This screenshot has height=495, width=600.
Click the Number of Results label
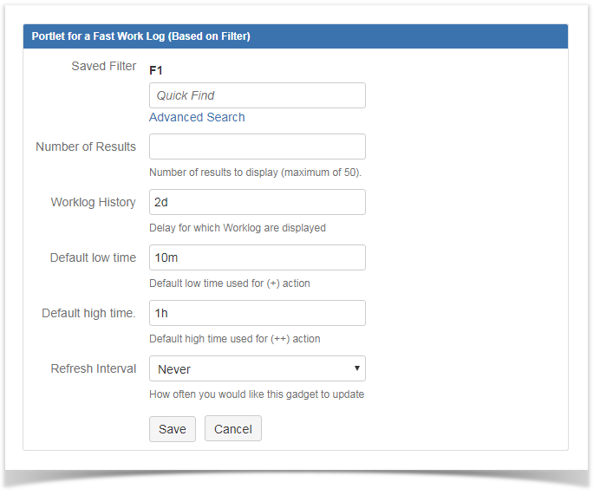(x=86, y=147)
